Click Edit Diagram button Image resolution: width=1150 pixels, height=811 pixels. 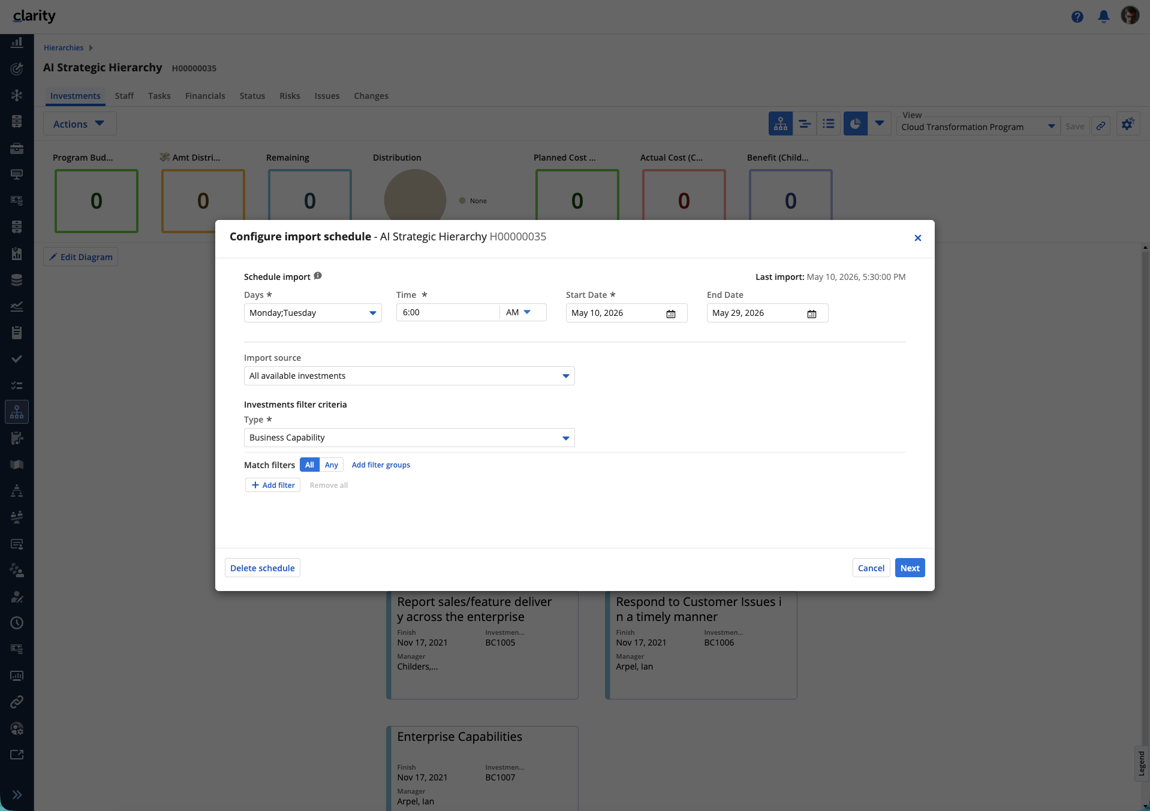point(80,257)
